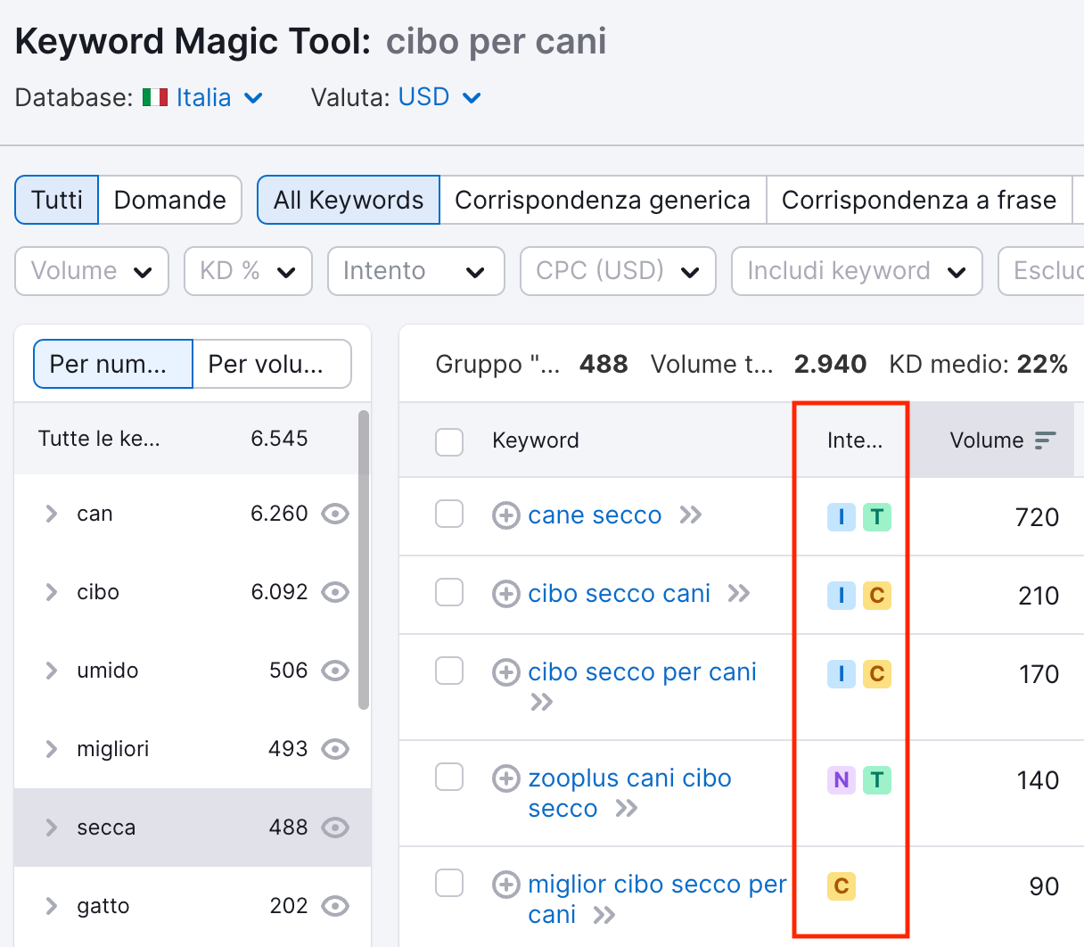Viewport: 1084px width, 947px height.
Task: Select the Italia flag icon next to Database
Action: (x=153, y=97)
